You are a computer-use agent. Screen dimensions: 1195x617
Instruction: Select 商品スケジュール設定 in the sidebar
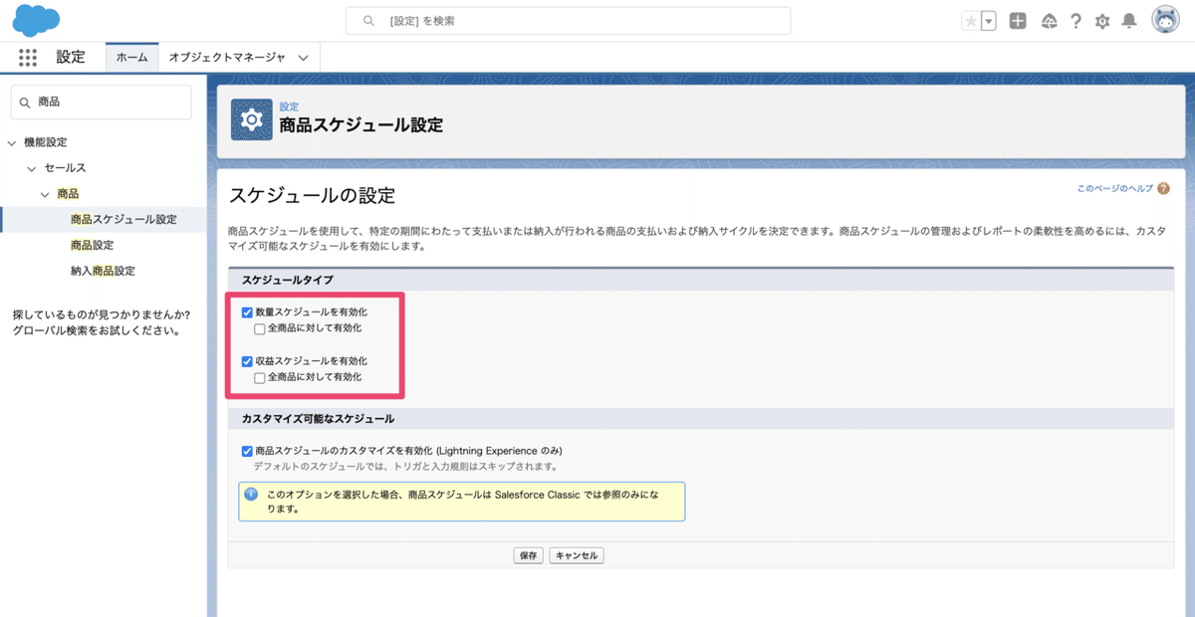click(123, 219)
